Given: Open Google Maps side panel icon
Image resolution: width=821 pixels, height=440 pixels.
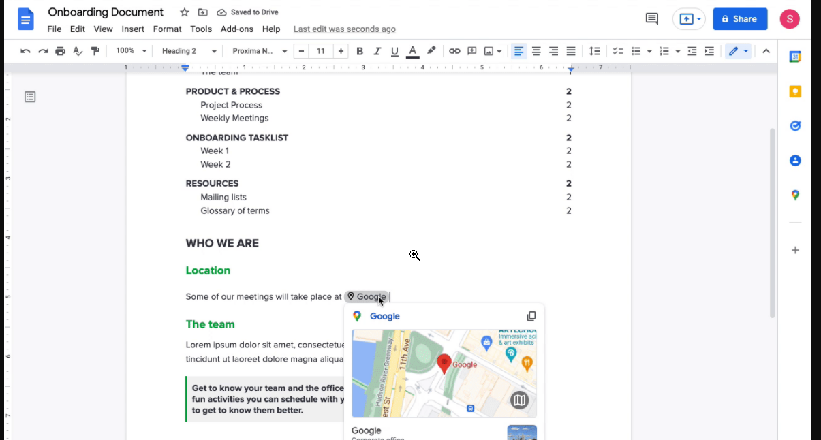Looking at the screenshot, I should point(794,195).
